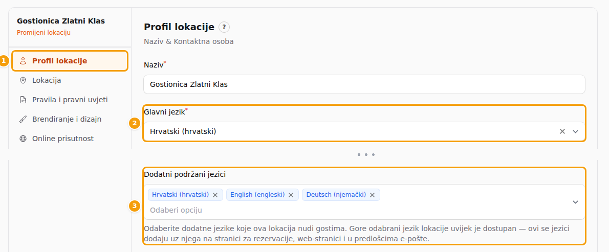Click the English (engleski) tag text
This screenshot has width=609, height=252.
257,194
